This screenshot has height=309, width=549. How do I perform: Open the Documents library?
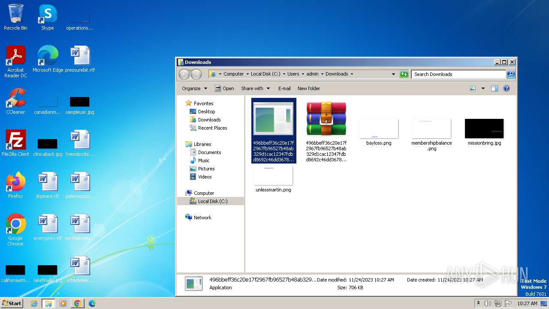[x=209, y=152]
